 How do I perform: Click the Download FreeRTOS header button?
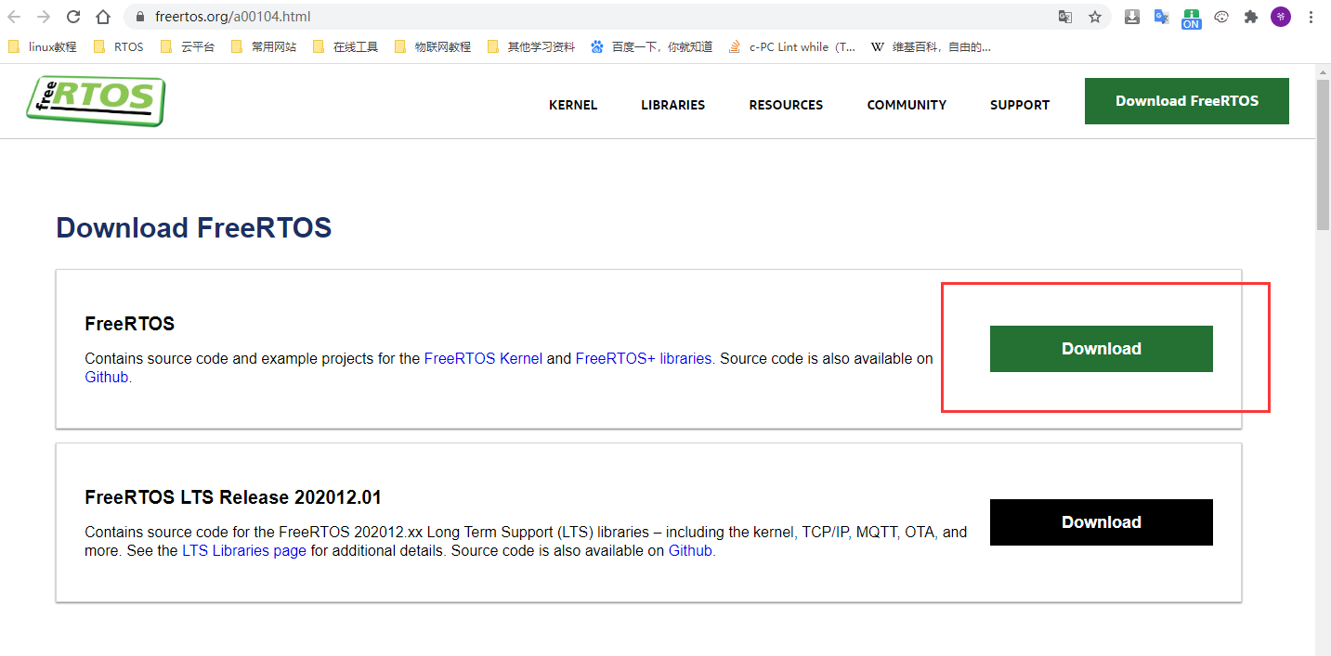pos(1187,101)
